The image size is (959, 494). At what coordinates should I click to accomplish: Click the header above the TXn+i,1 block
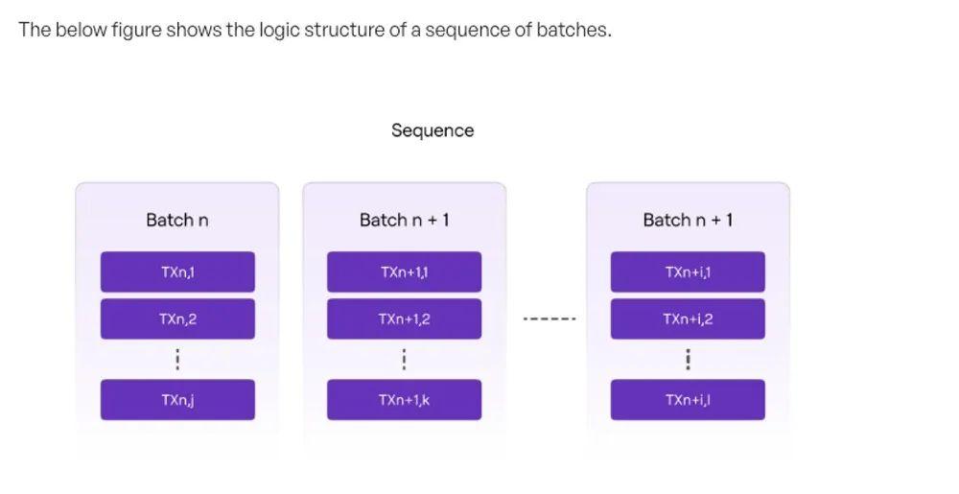coord(688,220)
